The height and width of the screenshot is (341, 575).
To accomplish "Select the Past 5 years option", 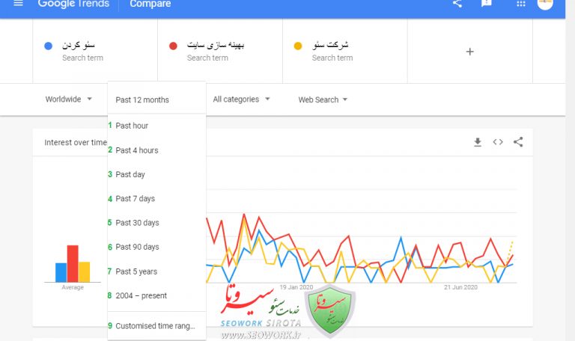I will (x=136, y=271).
